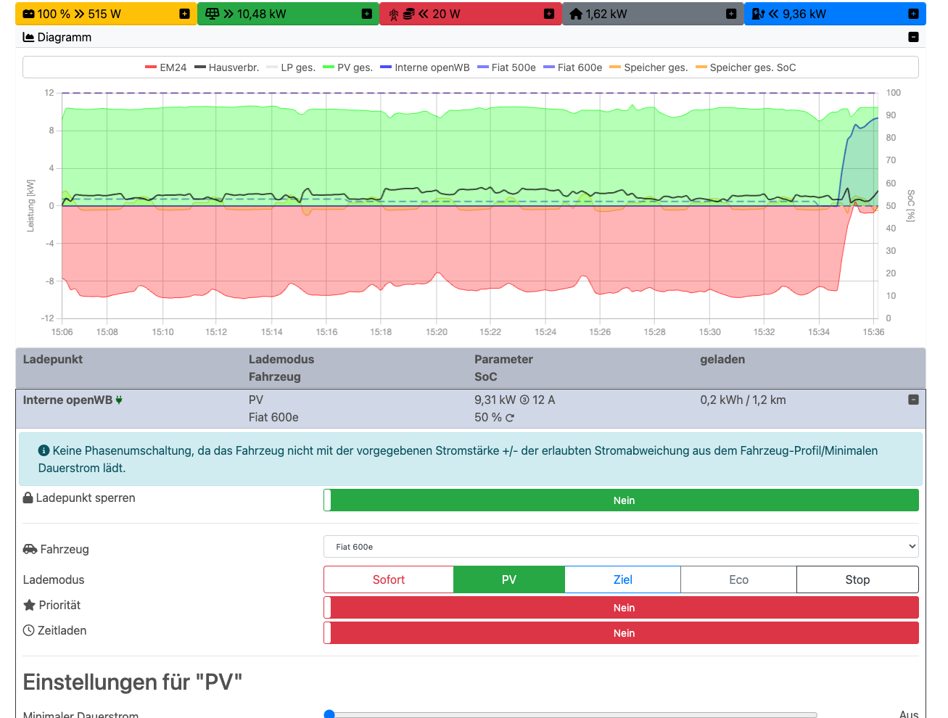This screenshot has height=718, width=948.
Task: Collapse the Diagramm section
Action: 913,37
